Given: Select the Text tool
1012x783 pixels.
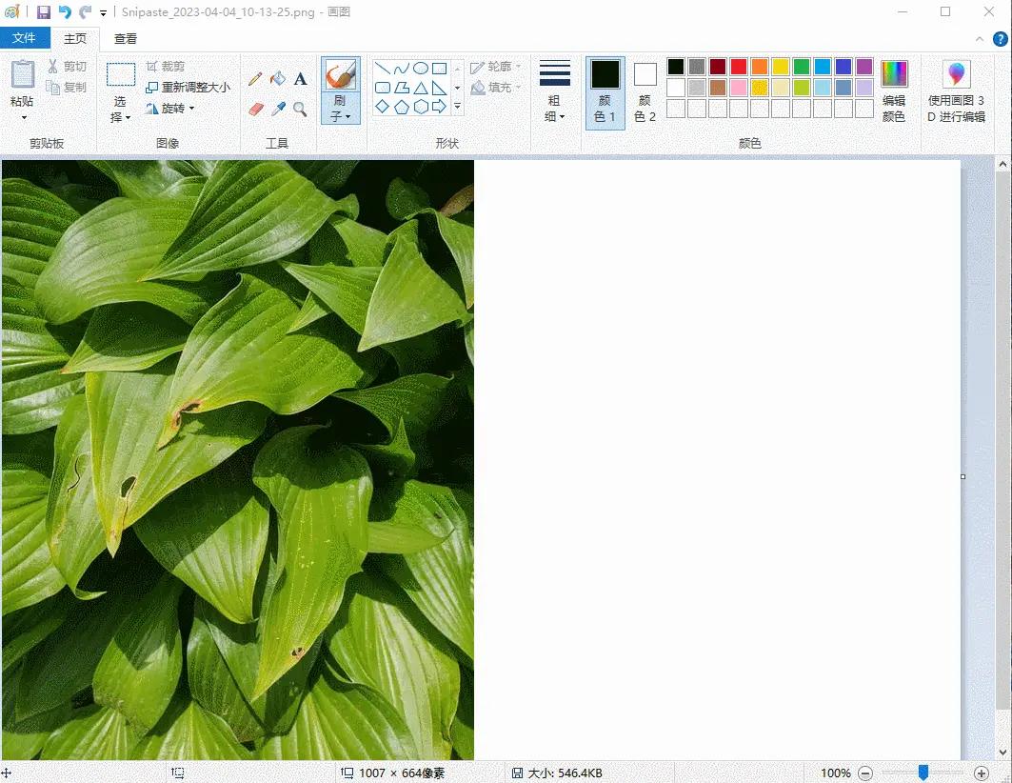Looking at the screenshot, I should click(300, 78).
